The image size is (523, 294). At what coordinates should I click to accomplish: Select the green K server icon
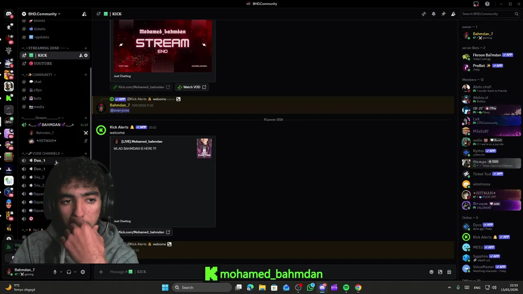point(9,98)
